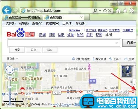Click the 百度一下 search button

129,43
